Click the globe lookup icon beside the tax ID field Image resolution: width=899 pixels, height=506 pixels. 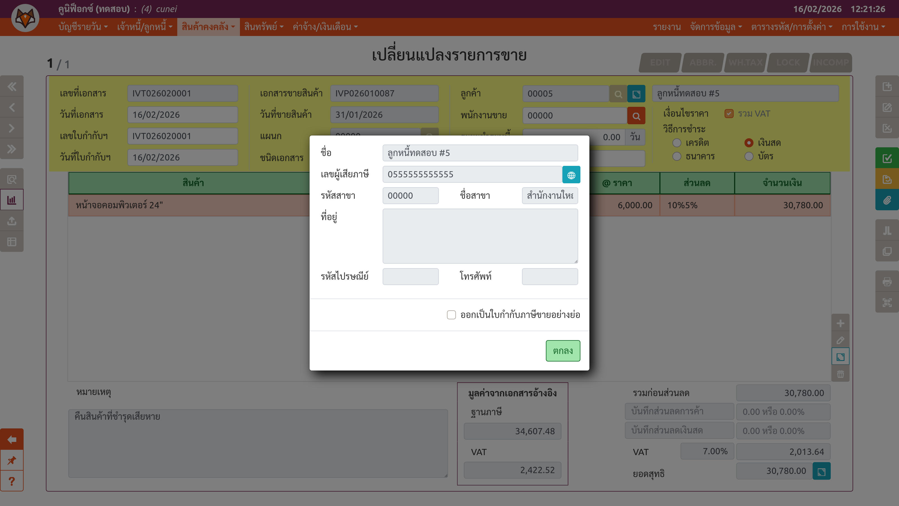[x=571, y=175]
